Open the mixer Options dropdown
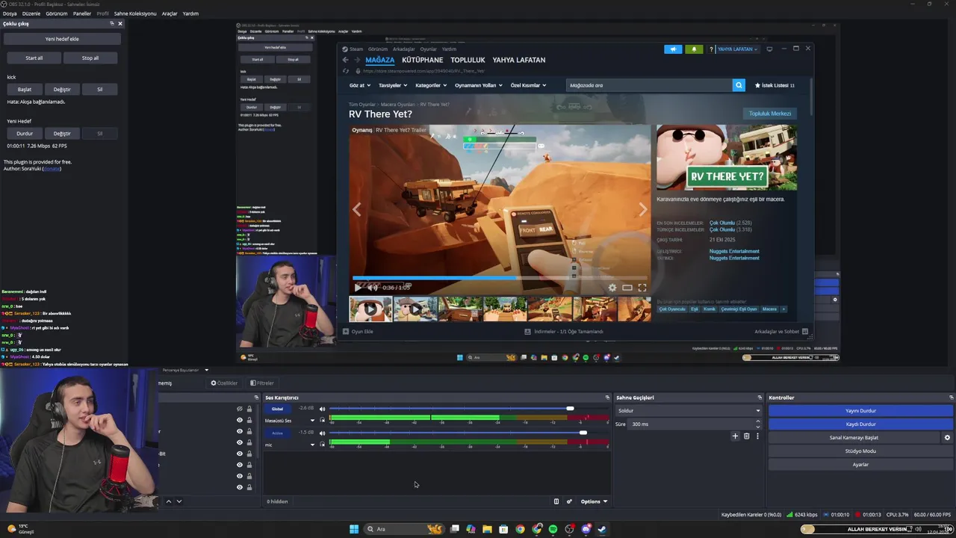Viewport: 956px width, 538px height. pyautogui.click(x=594, y=501)
